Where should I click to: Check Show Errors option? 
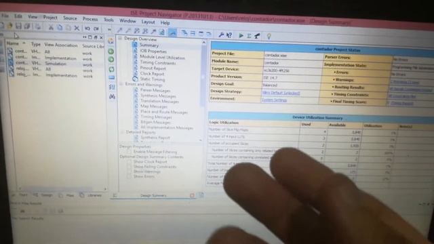coord(130,176)
